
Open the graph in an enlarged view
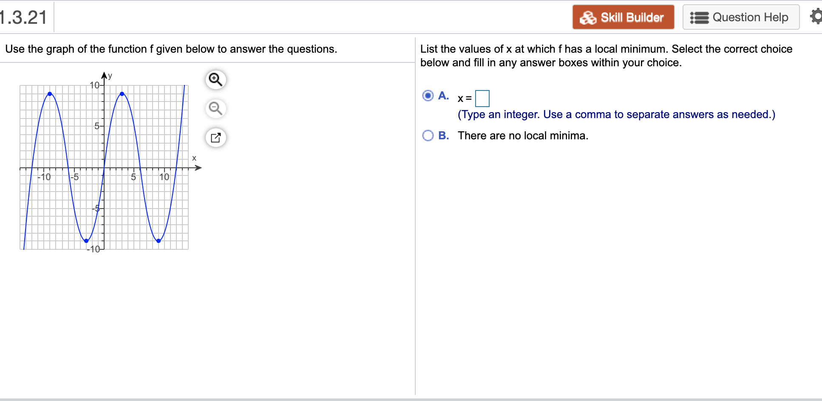[x=215, y=137]
